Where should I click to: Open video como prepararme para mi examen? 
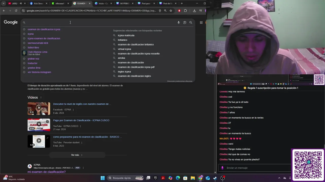[x=87, y=137]
